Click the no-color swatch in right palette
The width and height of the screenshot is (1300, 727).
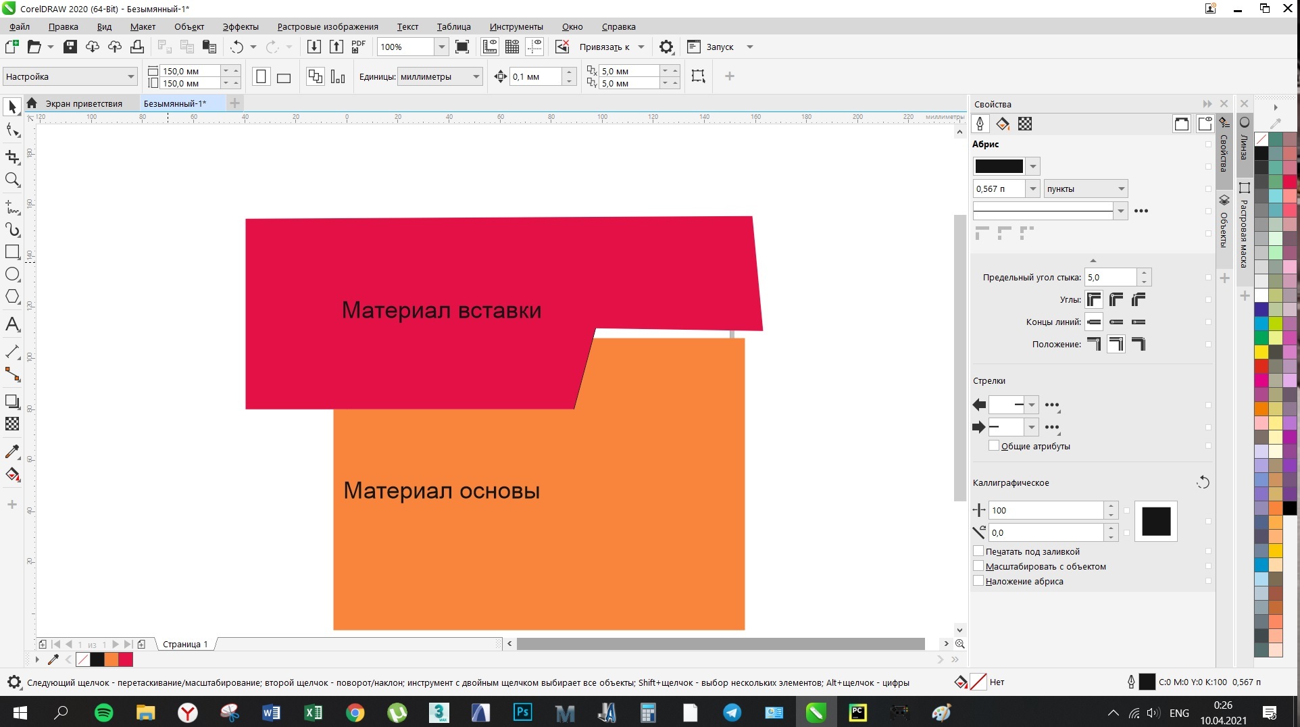click(x=1261, y=139)
